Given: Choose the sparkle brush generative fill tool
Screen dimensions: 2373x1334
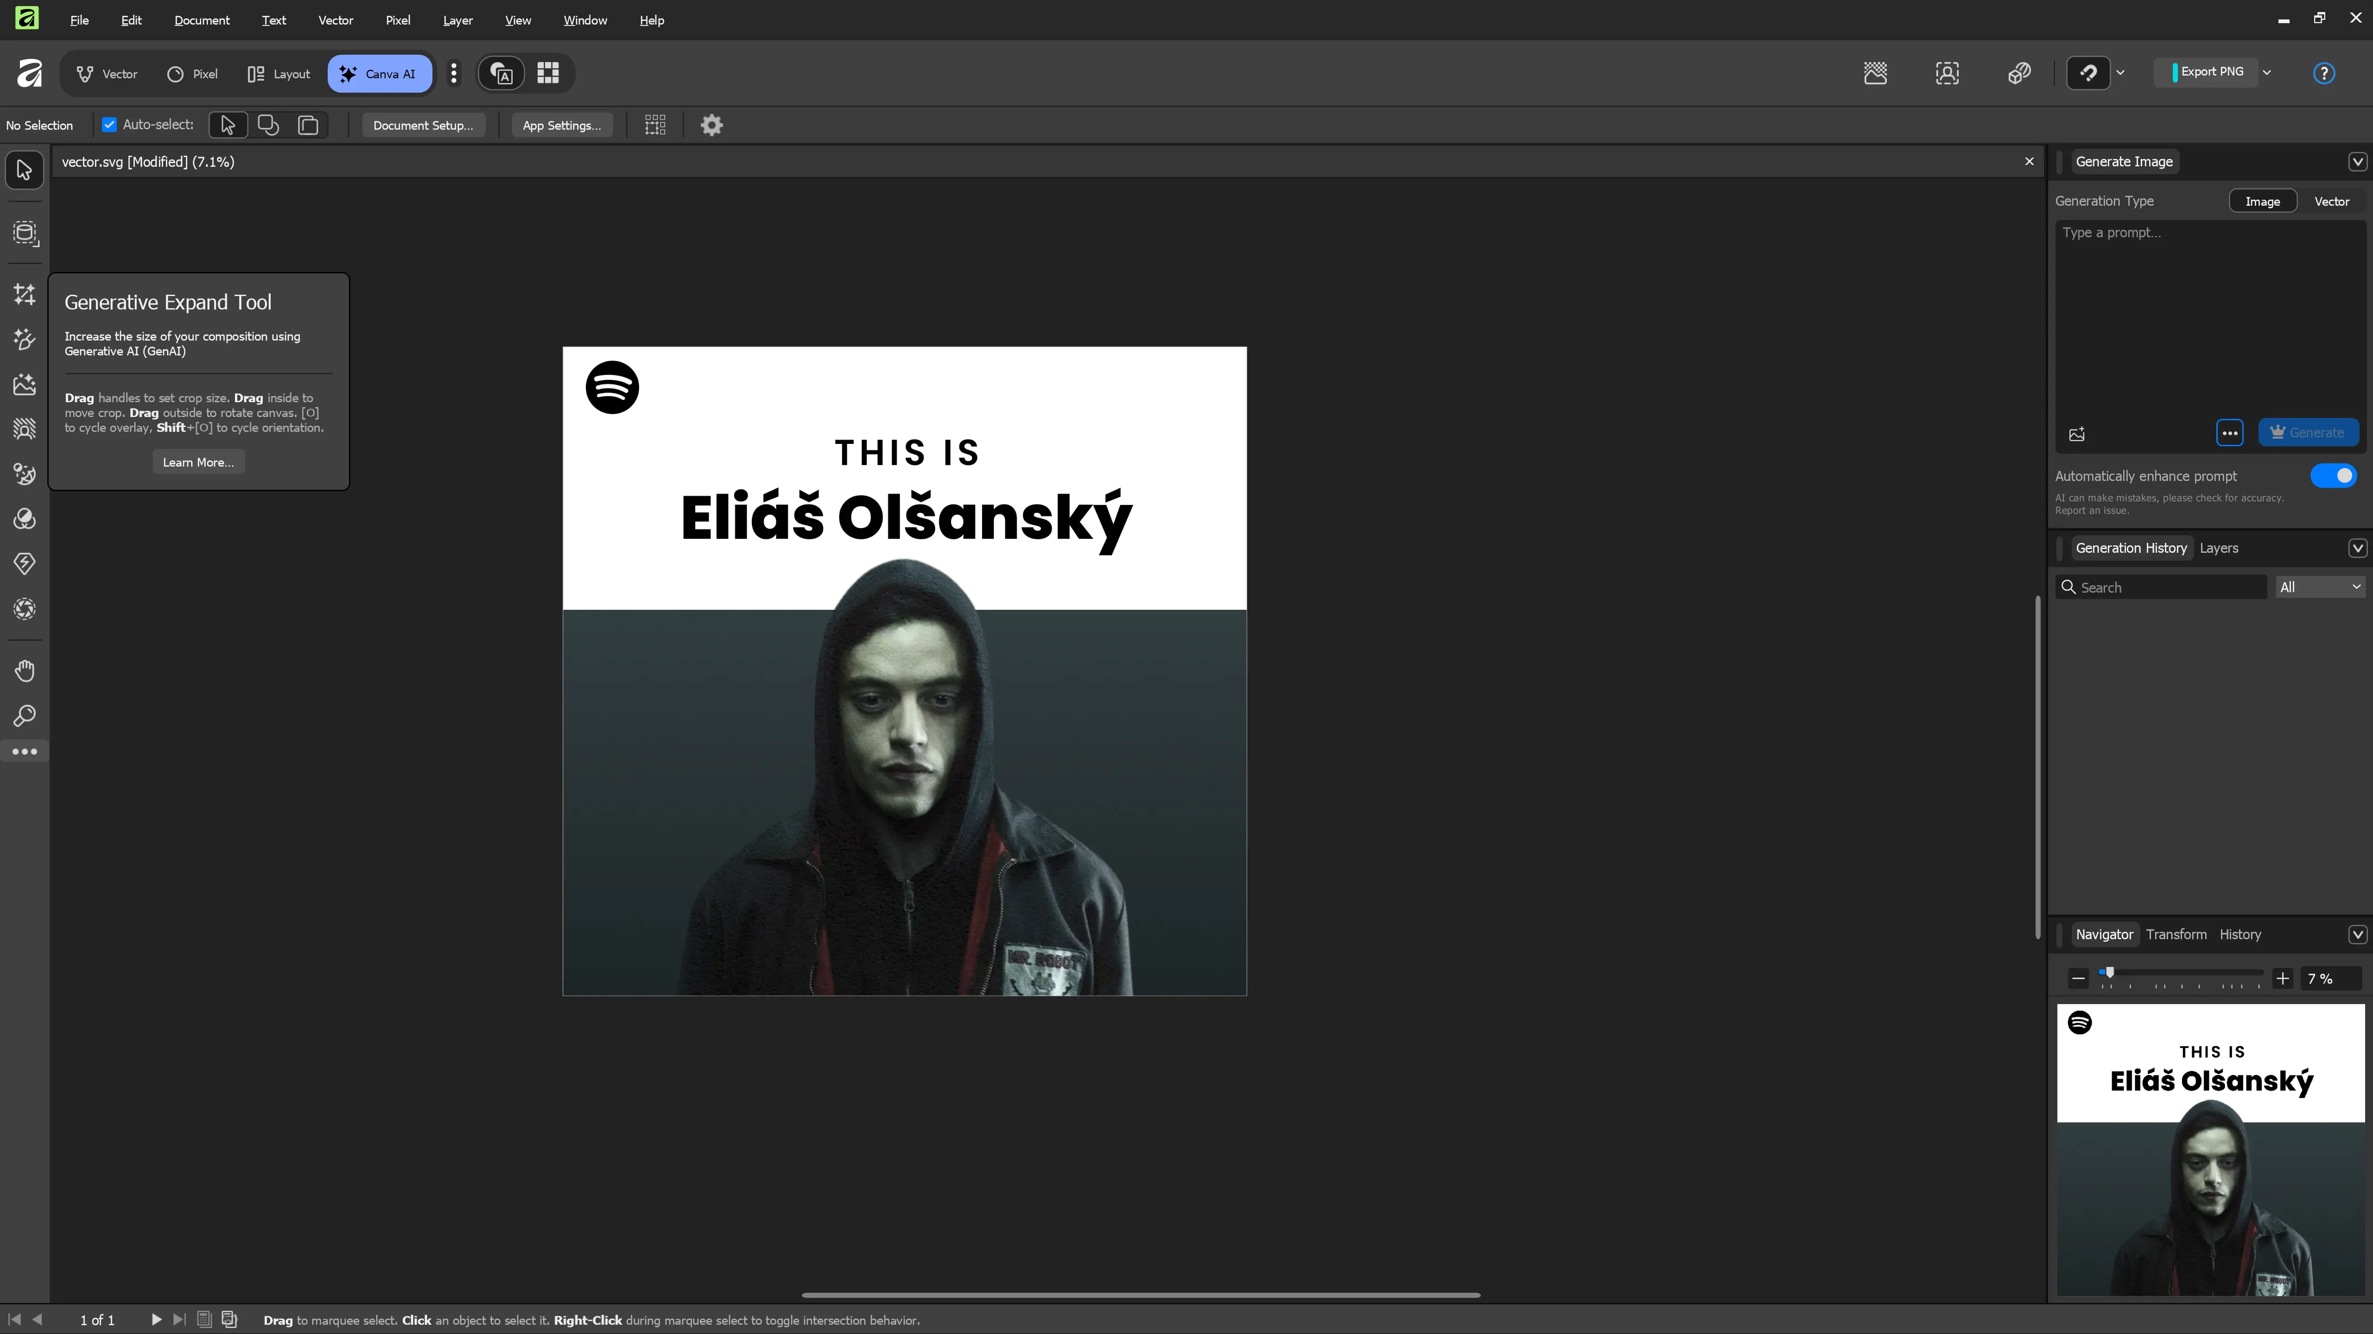Looking at the screenshot, I should coord(25,340).
